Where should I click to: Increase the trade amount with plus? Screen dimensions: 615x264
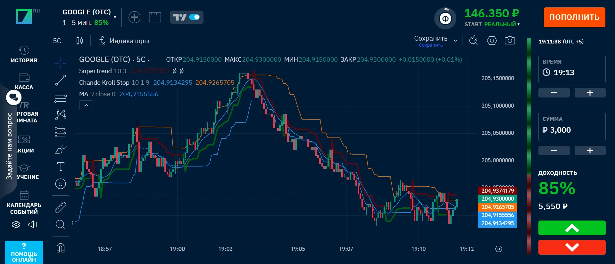pyautogui.click(x=590, y=151)
